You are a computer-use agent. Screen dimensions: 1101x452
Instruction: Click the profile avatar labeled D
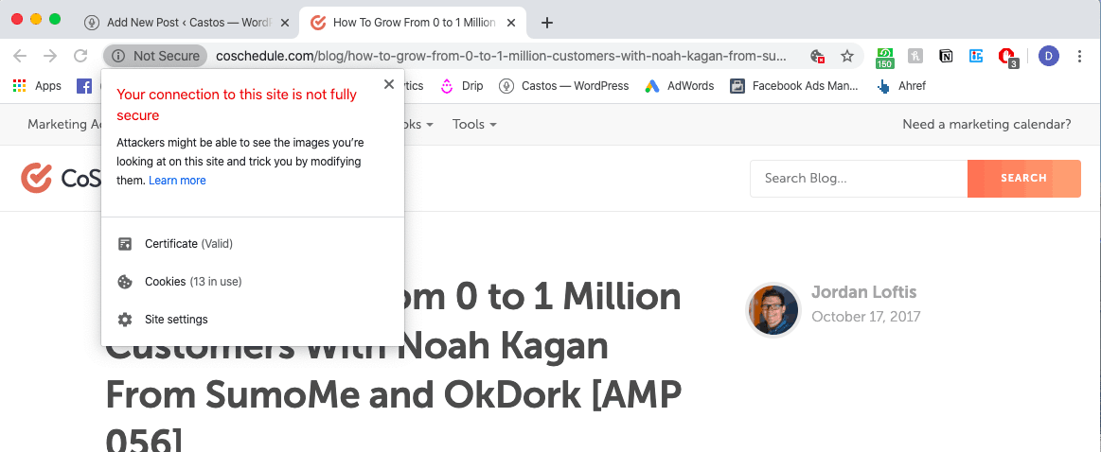click(x=1048, y=56)
